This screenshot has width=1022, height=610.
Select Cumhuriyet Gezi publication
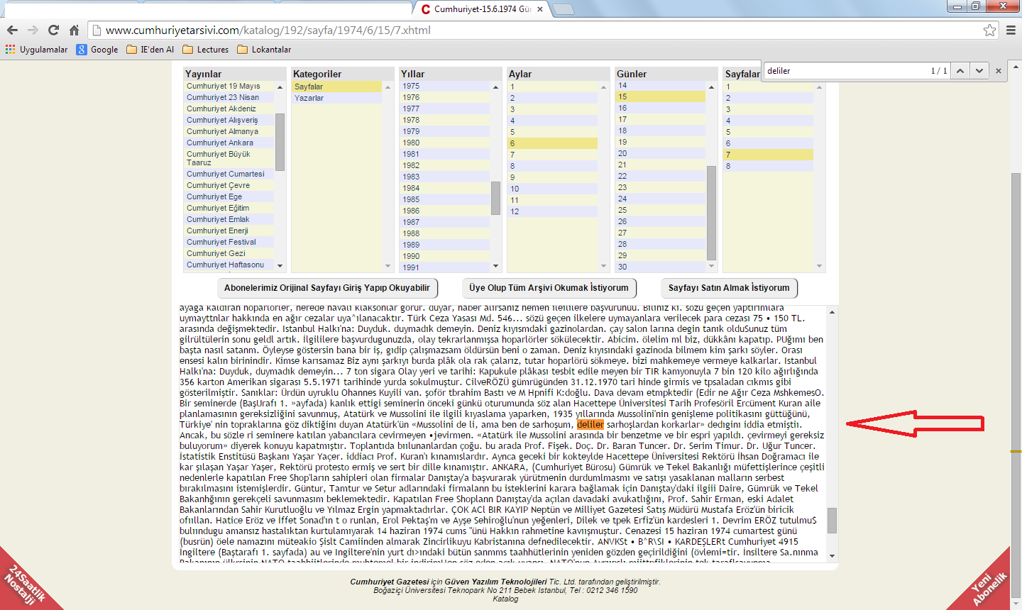point(229,253)
